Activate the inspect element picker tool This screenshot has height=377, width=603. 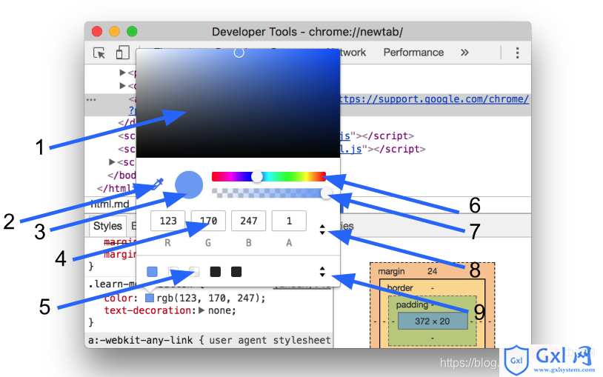99,53
